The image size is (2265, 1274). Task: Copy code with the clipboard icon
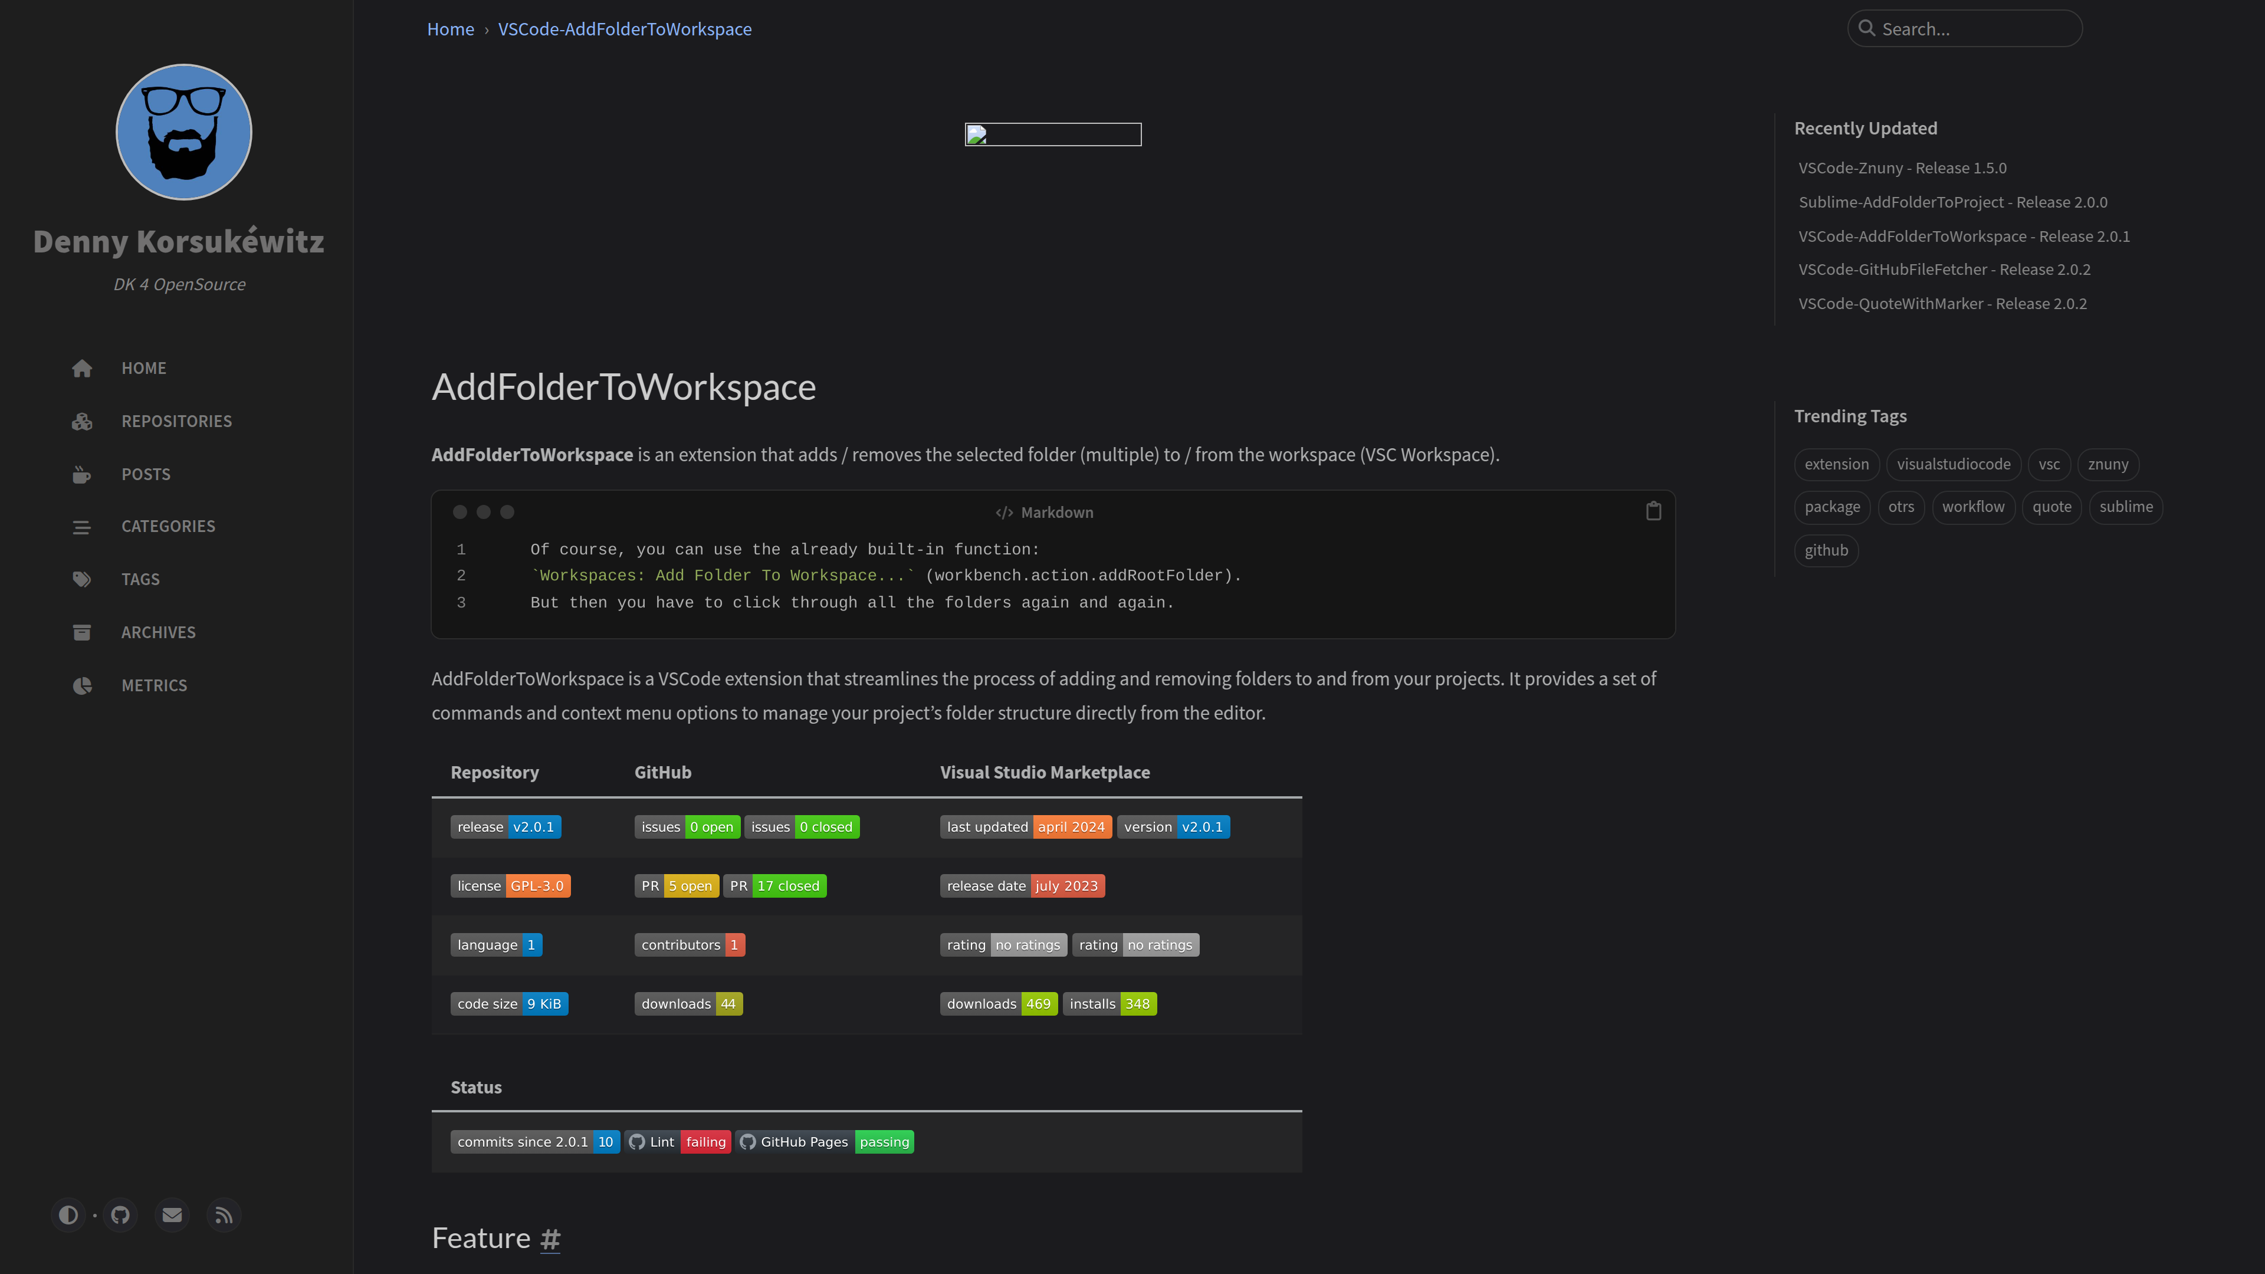[x=1653, y=512]
